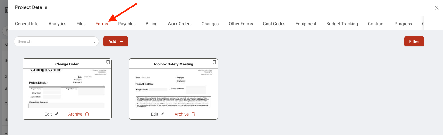Switch to the General Info tab
This screenshot has height=135, width=443.
[27, 24]
